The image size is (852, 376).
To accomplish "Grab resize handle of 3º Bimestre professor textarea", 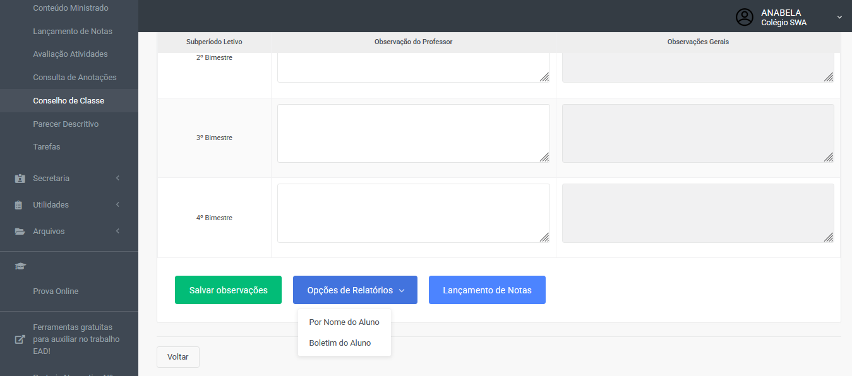I will pyautogui.click(x=544, y=157).
